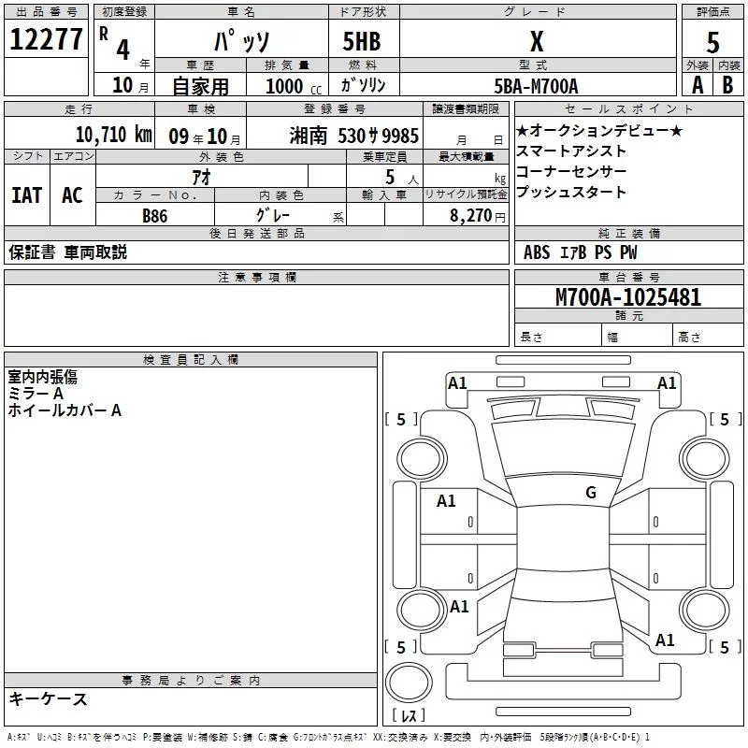Screen dimensions: 748x748
Task: Click the キーケース office note
Action: click(x=49, y=699)
